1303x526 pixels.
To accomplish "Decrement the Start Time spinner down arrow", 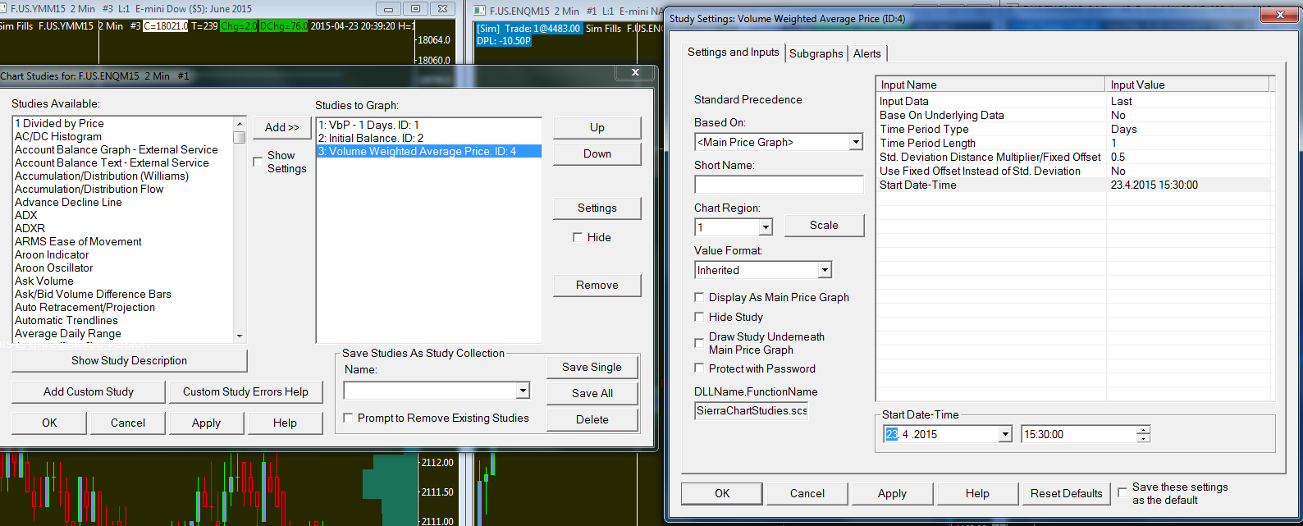I will (x=1144, y=438).
